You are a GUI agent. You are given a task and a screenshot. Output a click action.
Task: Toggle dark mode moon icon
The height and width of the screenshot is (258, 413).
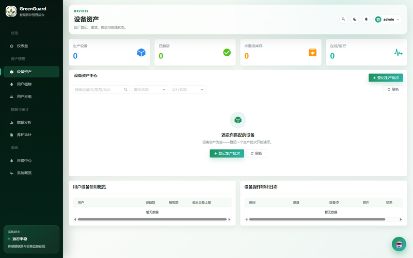point(355,19)
